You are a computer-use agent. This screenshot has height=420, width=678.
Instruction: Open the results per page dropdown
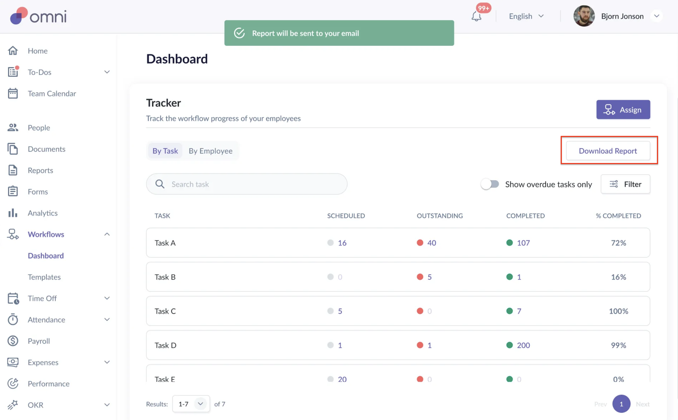(191, 404)
